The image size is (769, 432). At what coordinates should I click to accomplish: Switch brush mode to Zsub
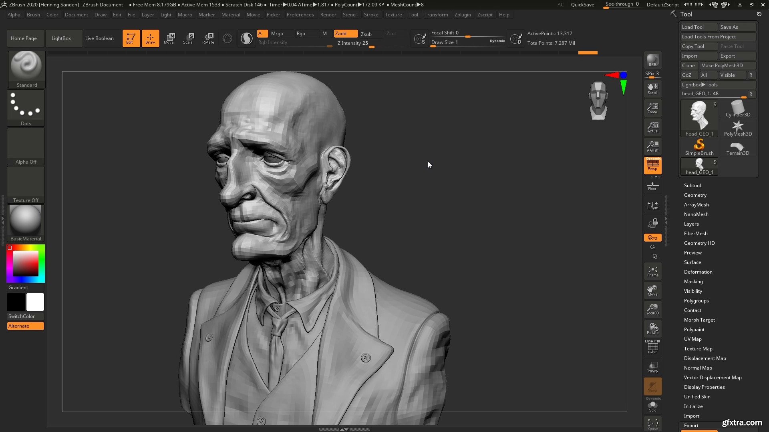point(366,34)
